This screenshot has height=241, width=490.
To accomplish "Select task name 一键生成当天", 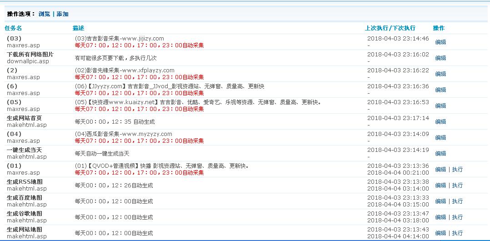I will click(x=25, y=151).
